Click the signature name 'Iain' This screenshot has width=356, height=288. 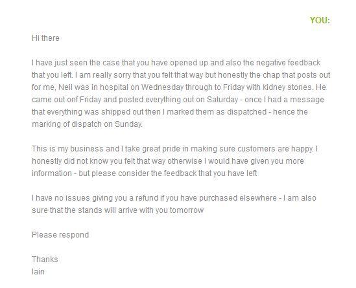coord(38,272)
